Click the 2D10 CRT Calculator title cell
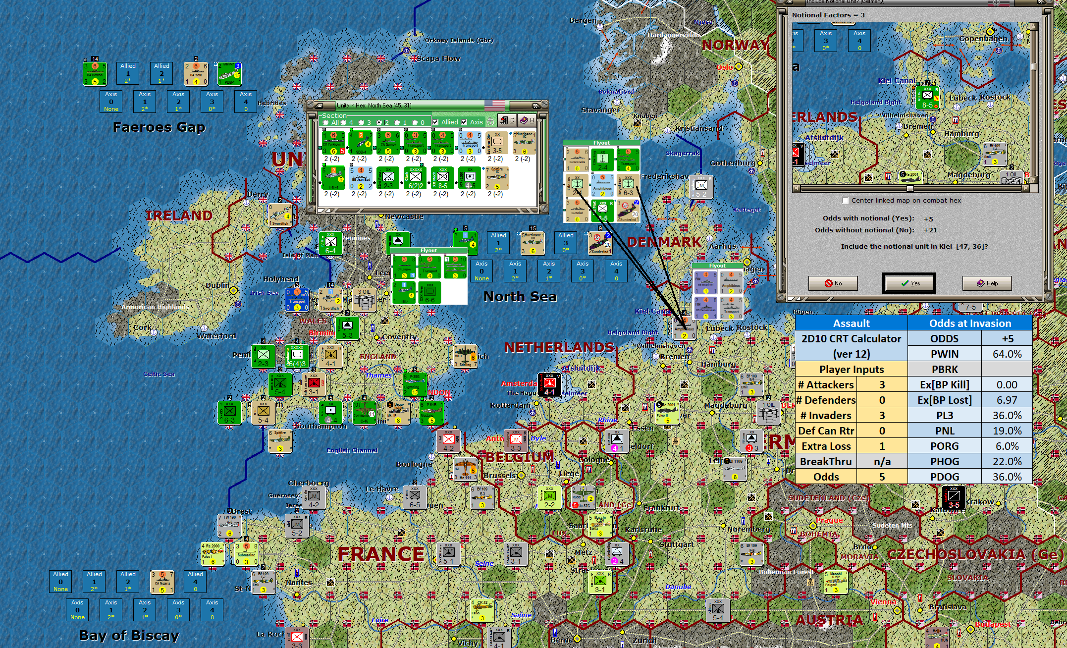 [x=852, y=346]
